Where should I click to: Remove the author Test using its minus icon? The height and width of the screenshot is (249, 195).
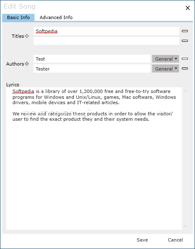tap(185, 59)
